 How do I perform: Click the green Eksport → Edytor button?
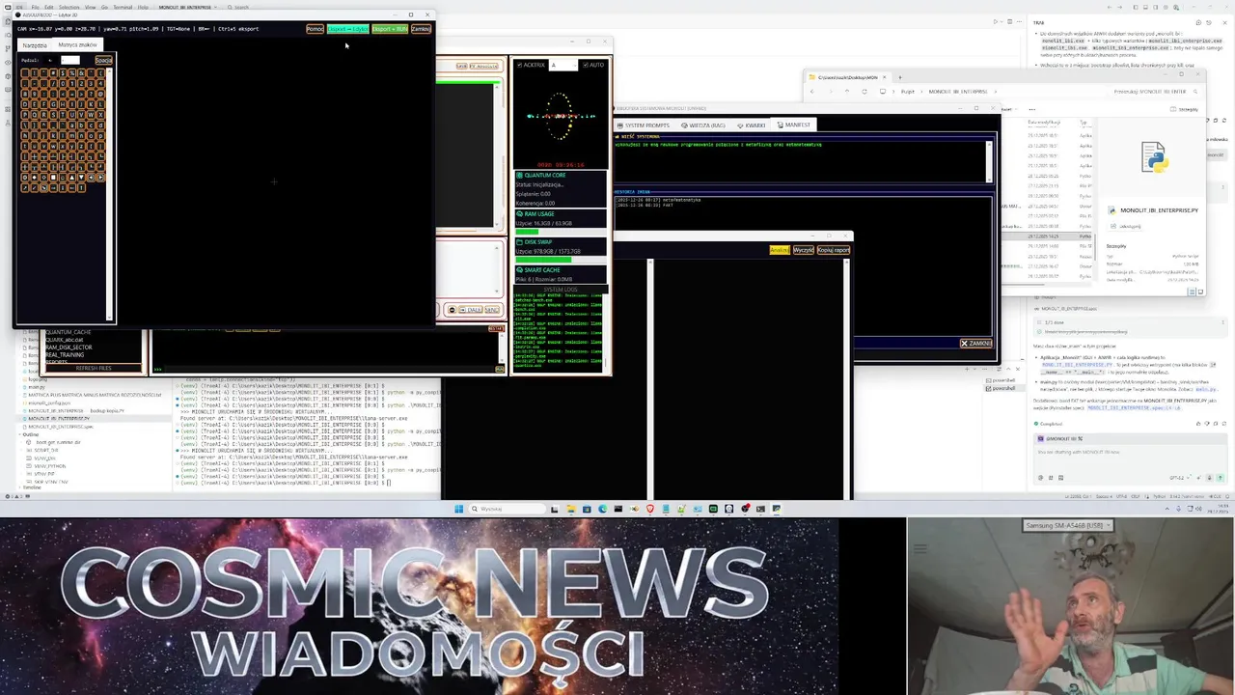(347, 29)
